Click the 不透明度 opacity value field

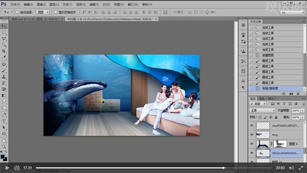(x=295, y=110)
